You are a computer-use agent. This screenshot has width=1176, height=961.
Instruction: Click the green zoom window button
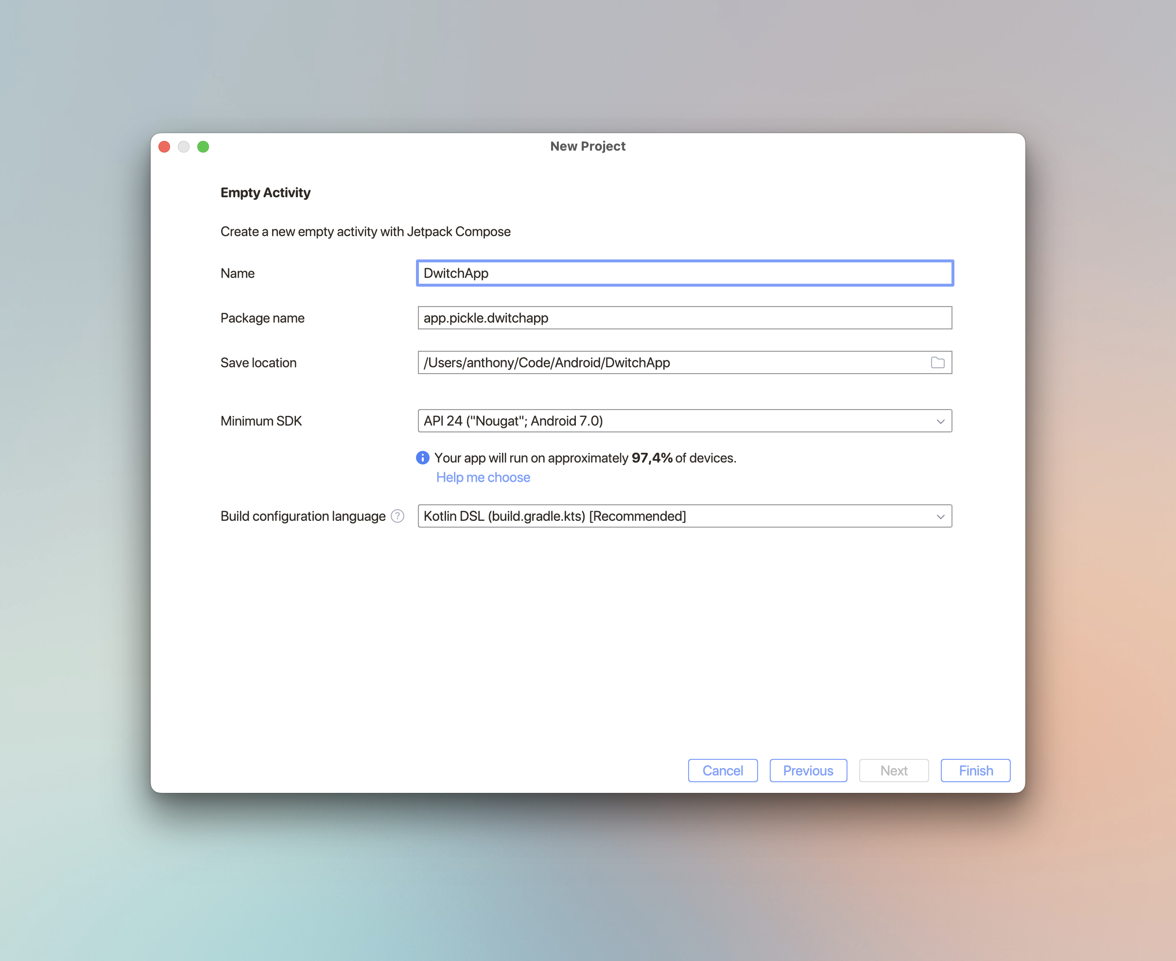pyautogui.click(x=203, y=147)
